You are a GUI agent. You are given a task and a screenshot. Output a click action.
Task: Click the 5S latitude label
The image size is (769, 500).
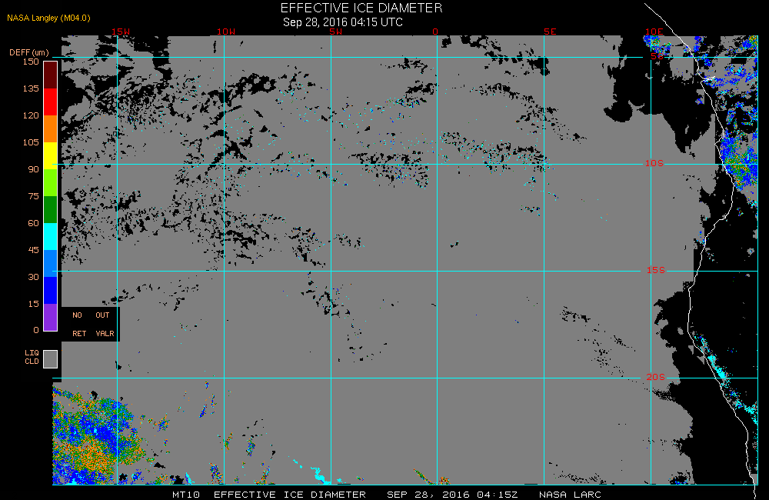click(657, 56)
